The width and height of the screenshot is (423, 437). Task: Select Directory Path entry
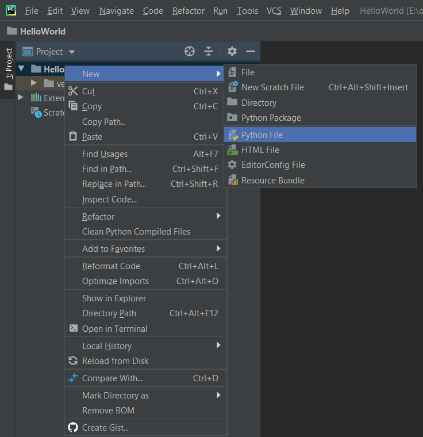pyautogui.click(x=146, y=313)
